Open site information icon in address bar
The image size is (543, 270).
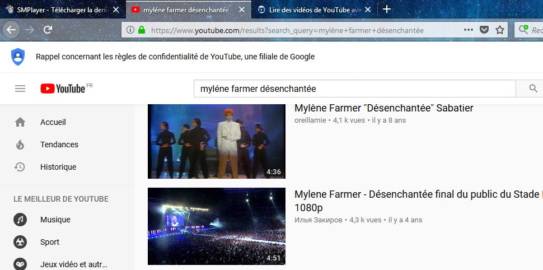[x=130, y=30]
